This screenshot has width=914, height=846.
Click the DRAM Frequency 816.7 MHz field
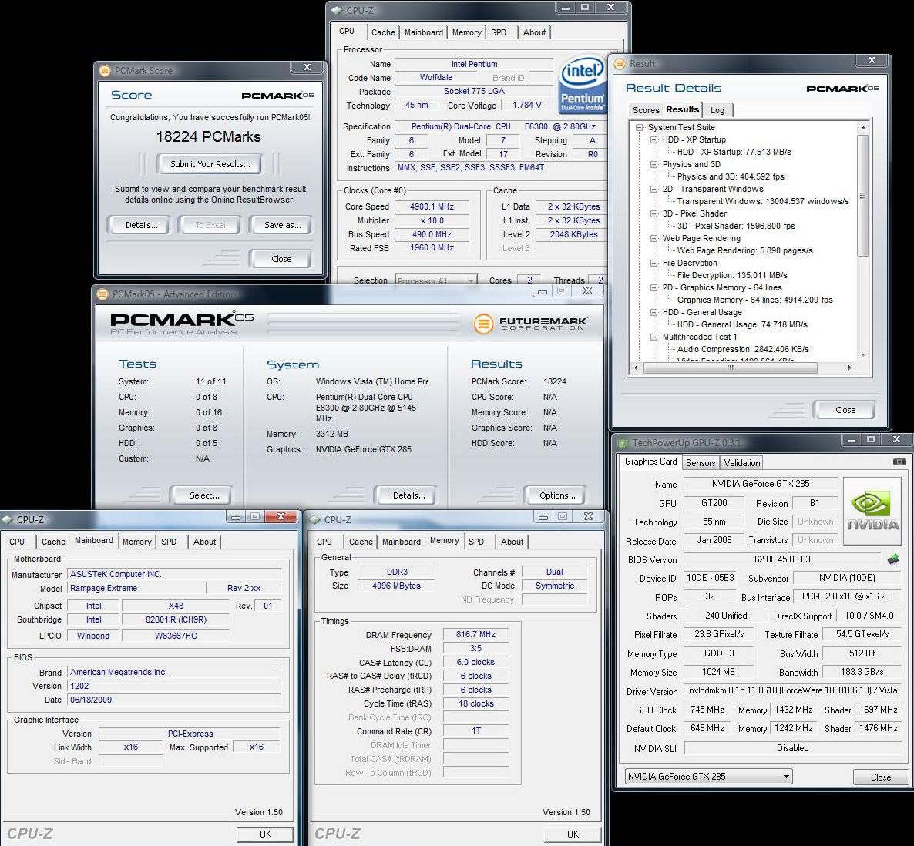point(475,634)
